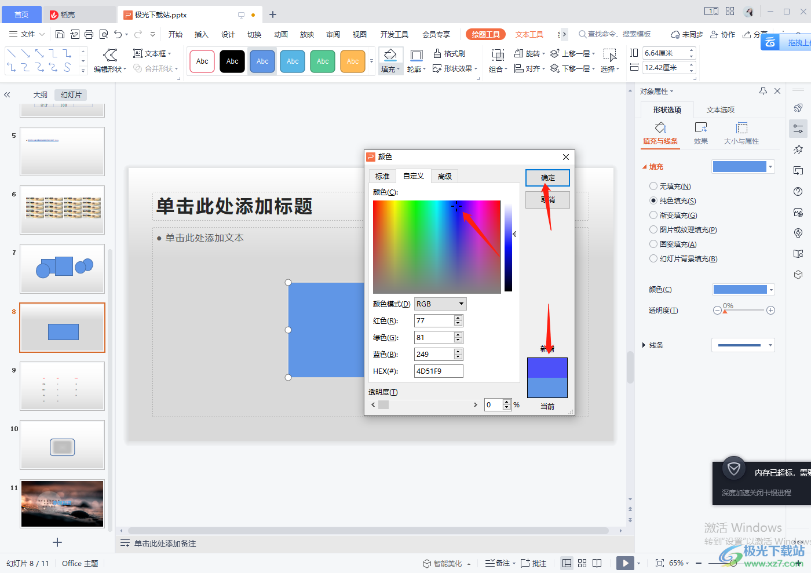Select slide 7 thumbnail with shapes
Screen dimensions: 811x573
(x=62, y=268)
